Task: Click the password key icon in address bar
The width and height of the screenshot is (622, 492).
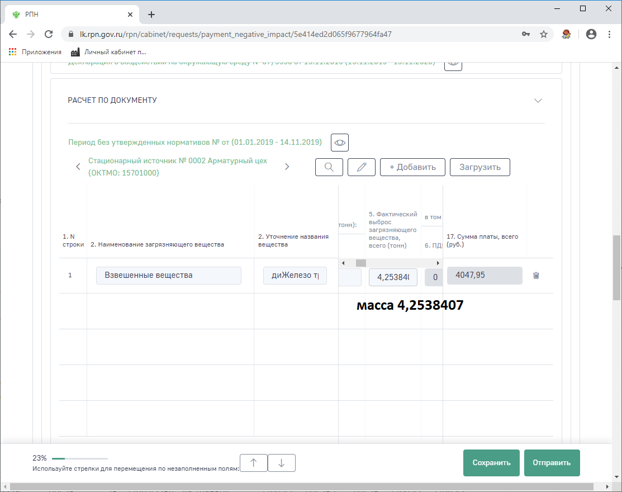Action: [526, 34]
